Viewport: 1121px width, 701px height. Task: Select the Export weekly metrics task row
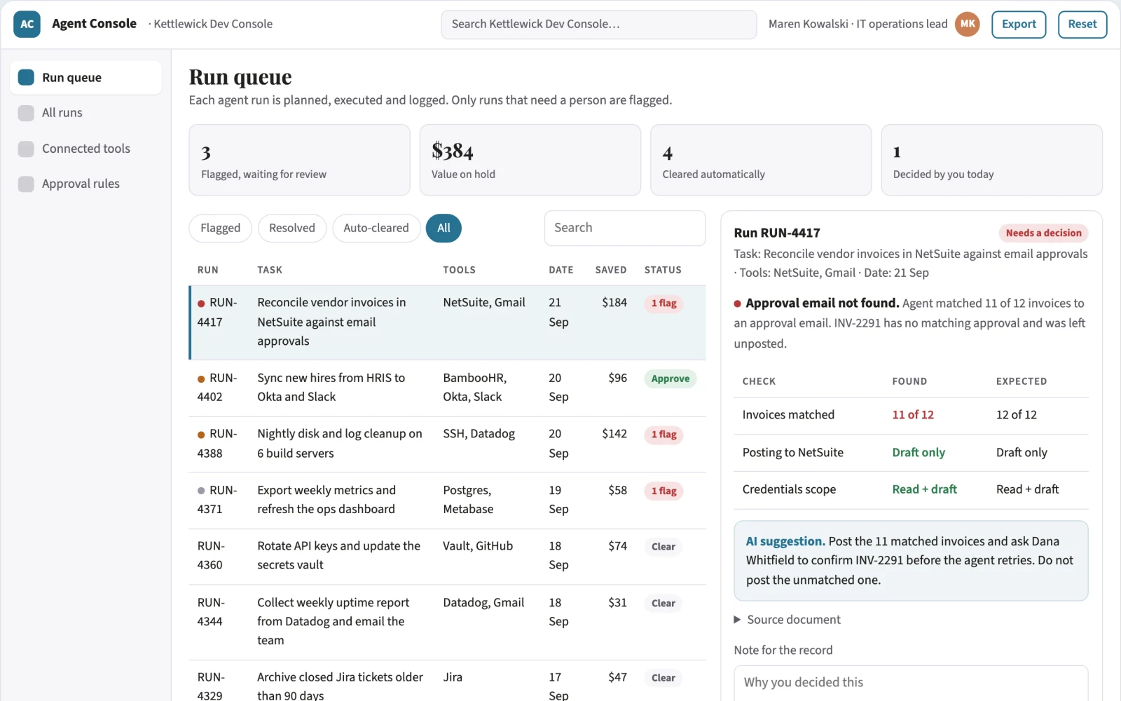tap(448, 500)
